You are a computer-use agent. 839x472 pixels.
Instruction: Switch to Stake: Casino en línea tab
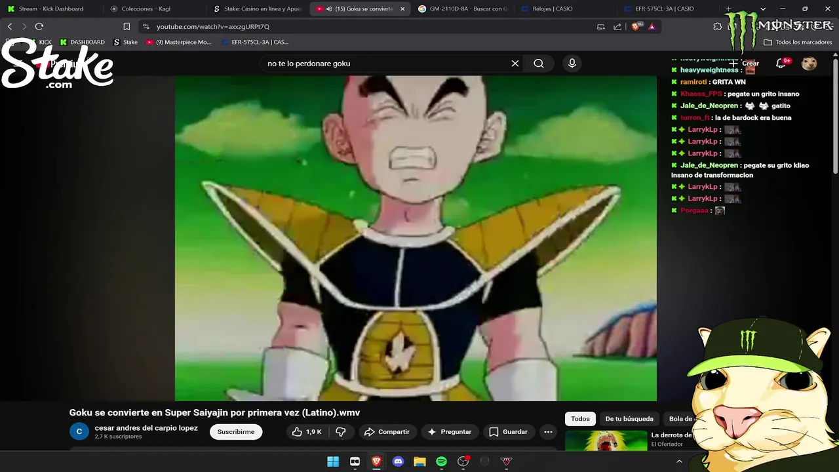[x=257, y=9]
